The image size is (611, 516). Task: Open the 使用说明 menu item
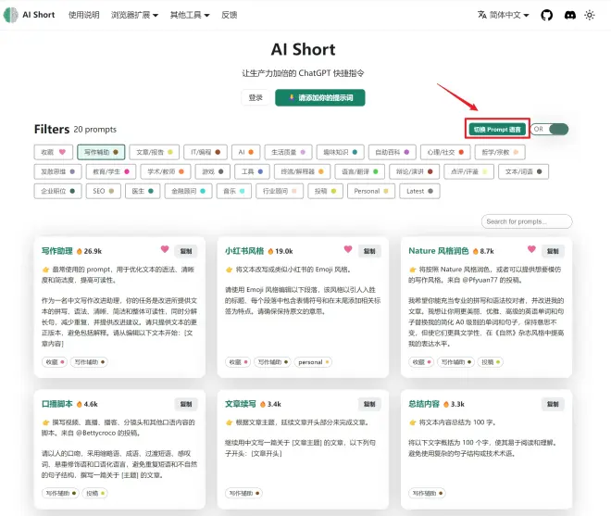click(x=83, y=15)
